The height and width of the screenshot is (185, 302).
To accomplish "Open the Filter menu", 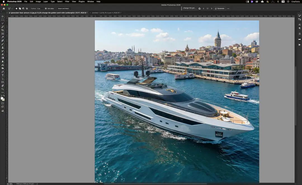I will click(x=67, y=2).
